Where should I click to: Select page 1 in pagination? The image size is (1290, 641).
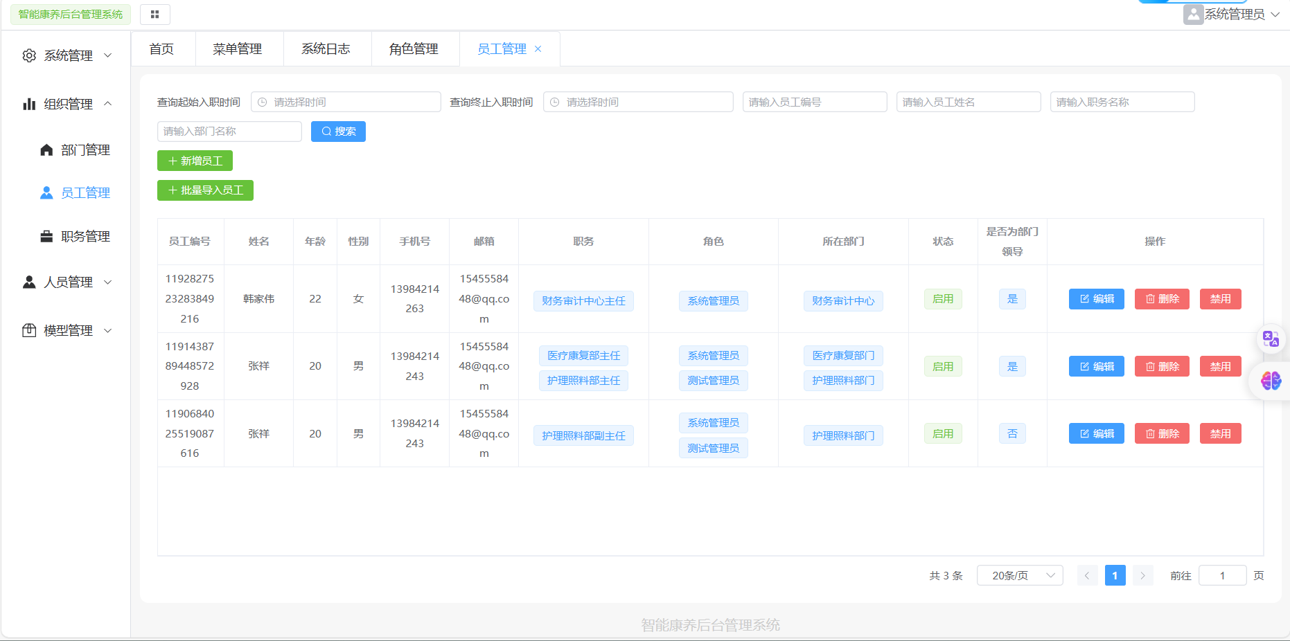click(1115, 575)
